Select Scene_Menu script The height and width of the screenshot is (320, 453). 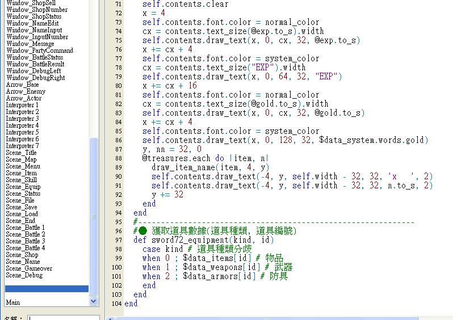pyautogui.click(x=23, y=166)
